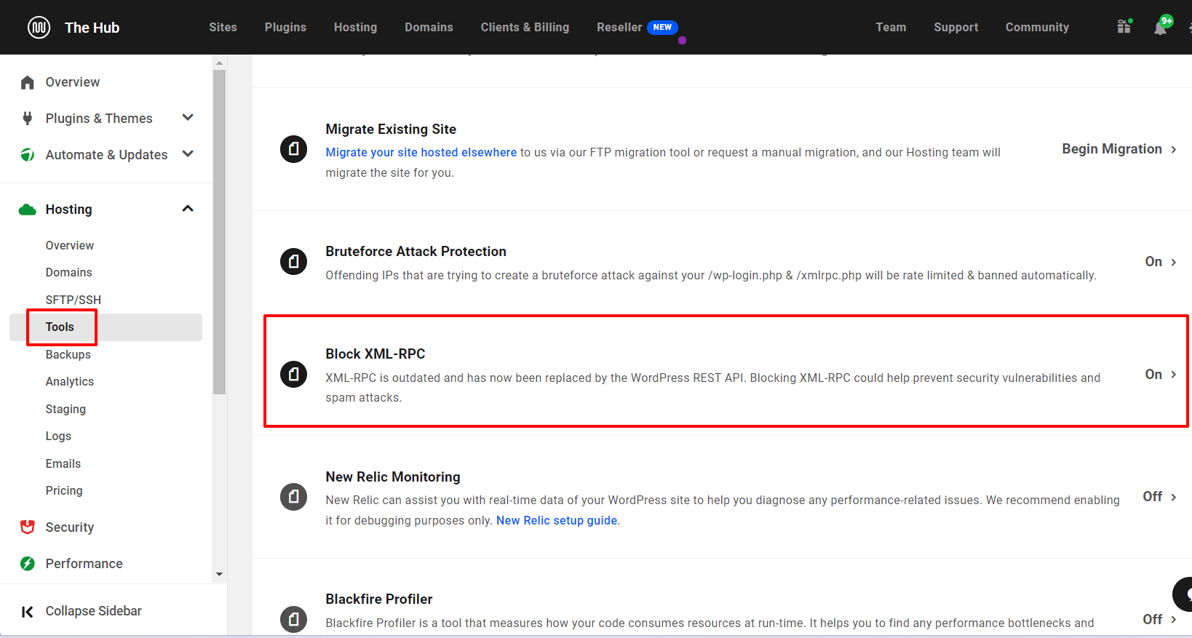The width and height of the screenshot is (1192, 638).
Task: Click the Automate & Updates icon
Action: click(28, 154)
